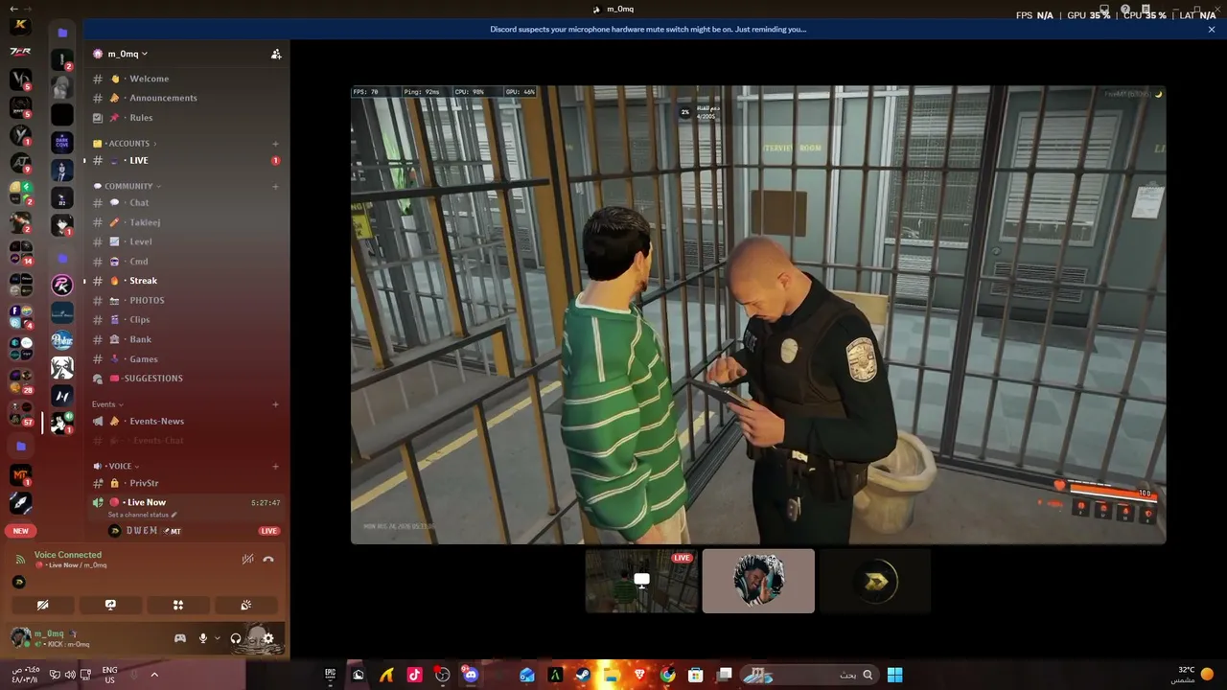Invite people to m_0mq server
Viewport: 1227px width, 690px height.
(x=276, y=54)
